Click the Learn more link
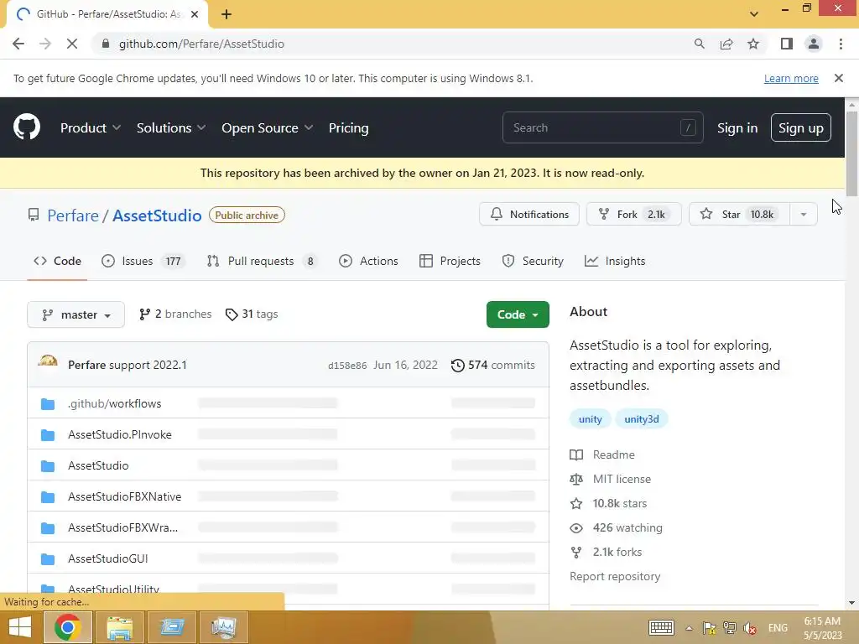Viewport: 859px width, 644px height. click(x=791, y=78)
